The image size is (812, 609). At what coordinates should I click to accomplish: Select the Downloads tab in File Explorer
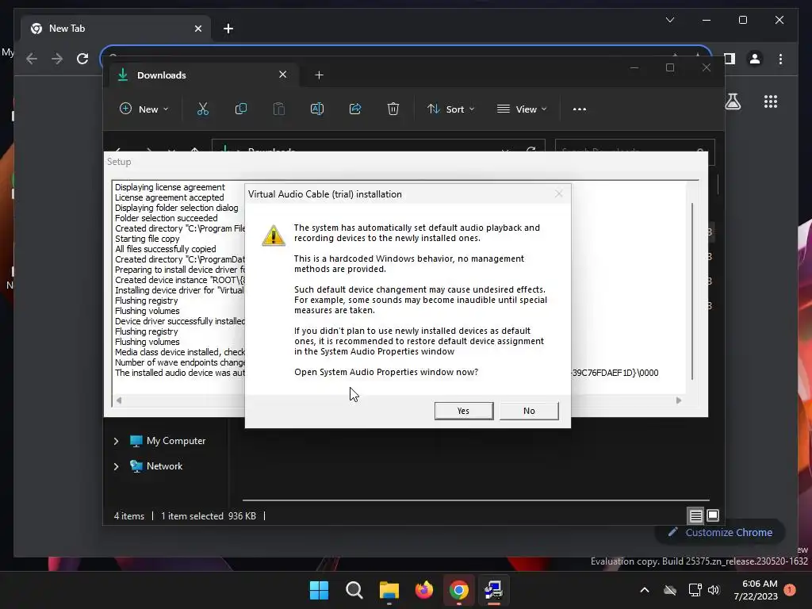click(202, 75)
